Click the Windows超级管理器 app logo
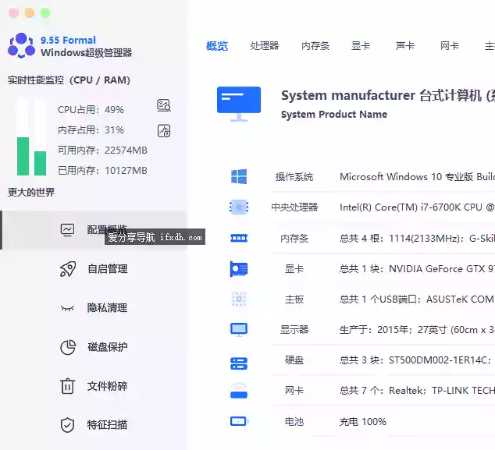The height and width of the screenshot is (450, 495). pyautogui.click(x=21, y=46)
